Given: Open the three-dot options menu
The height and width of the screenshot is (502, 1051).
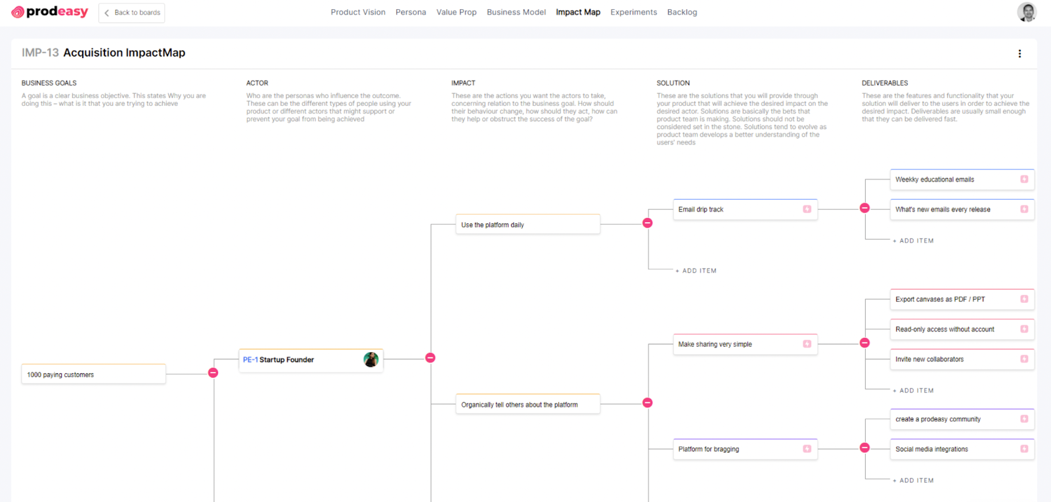Looking at the screenshot, I should (x=1019, y=54).
